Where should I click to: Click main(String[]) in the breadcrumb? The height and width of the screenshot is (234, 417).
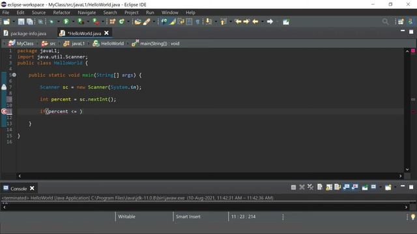coord(160,44)
